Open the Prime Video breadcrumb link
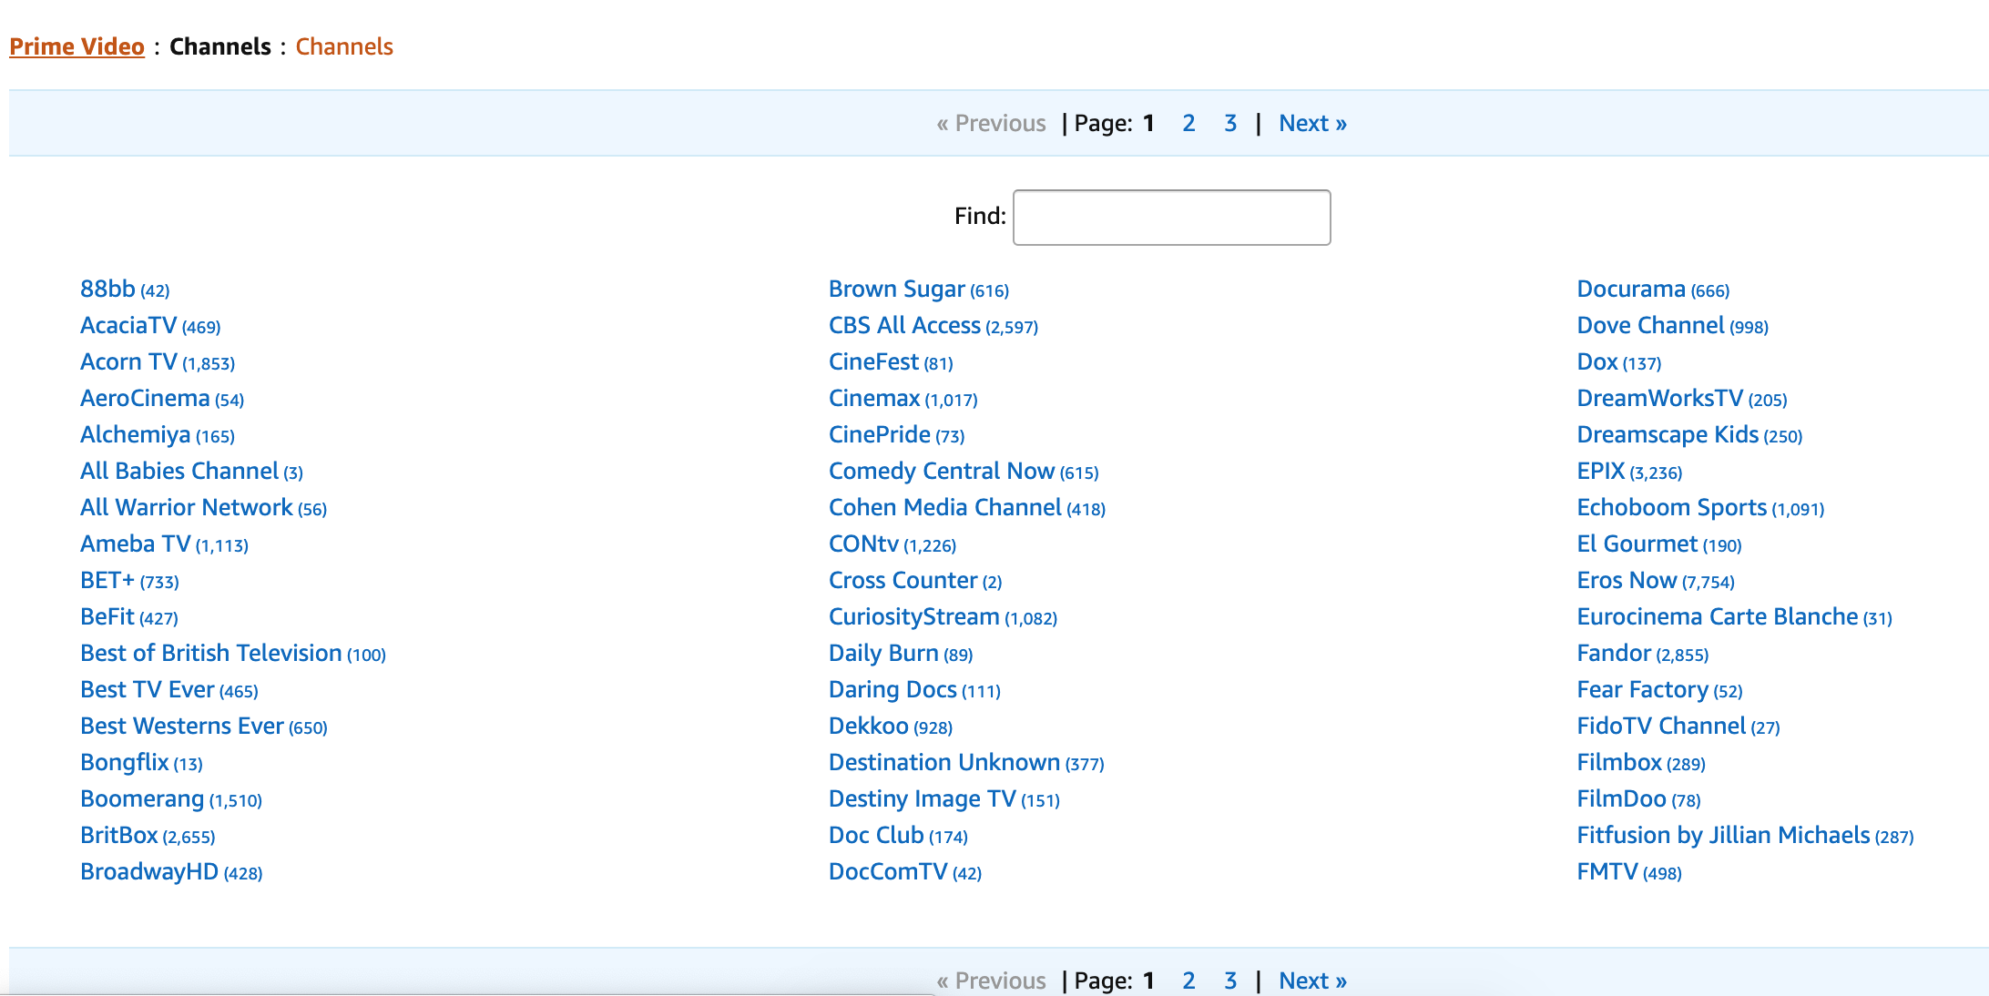 (x=76, y=46)
